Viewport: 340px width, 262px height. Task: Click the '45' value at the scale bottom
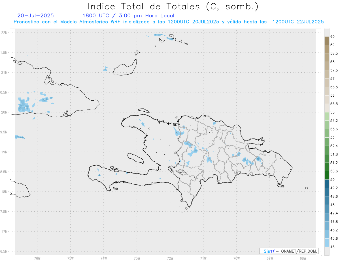tap(332, 247)
